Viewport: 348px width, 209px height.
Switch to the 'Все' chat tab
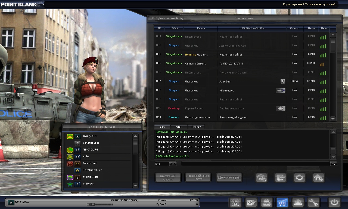[x=162, y=127]
